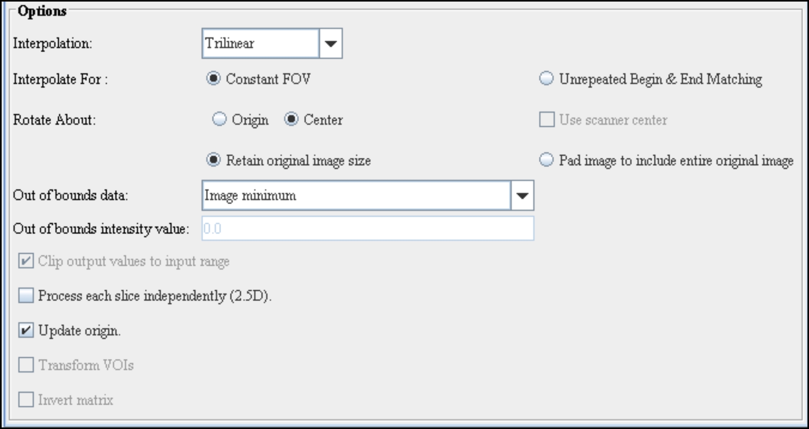Toggle Clip output values to input range
The width and height of the screenshot is (809, 429).
(26, 261)
